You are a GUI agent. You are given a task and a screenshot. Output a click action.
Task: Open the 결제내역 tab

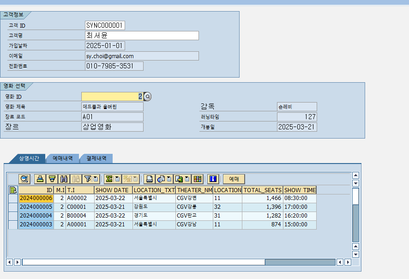96,158
